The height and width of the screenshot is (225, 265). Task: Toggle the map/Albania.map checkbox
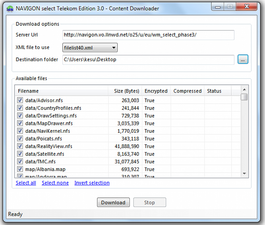[20, 169]
